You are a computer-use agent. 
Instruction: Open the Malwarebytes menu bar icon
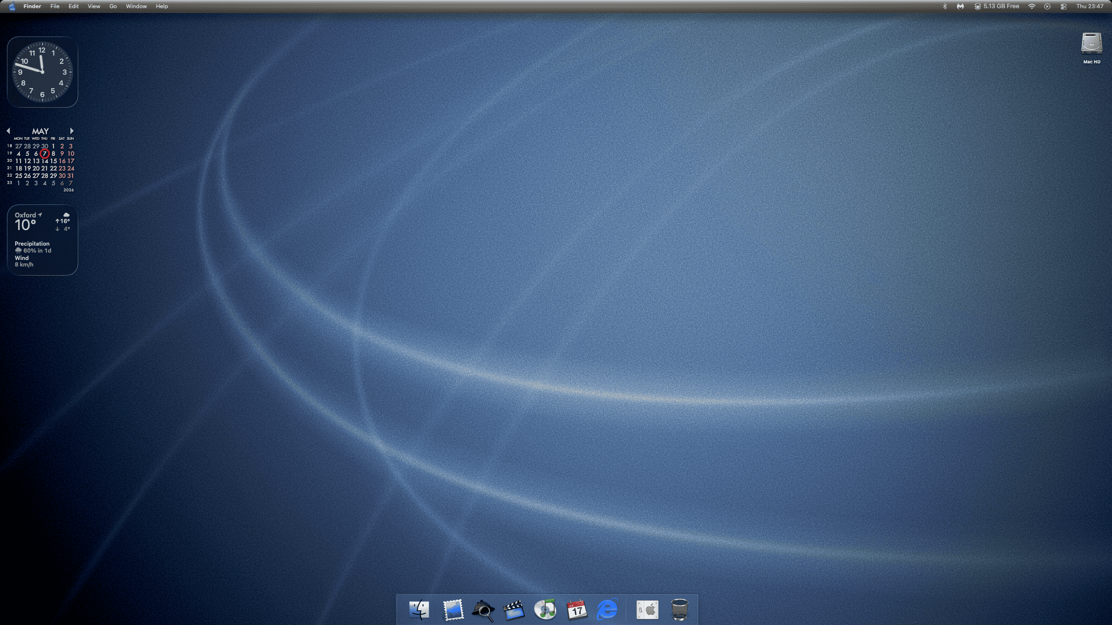pyautogui.click(x=960, y=6)
